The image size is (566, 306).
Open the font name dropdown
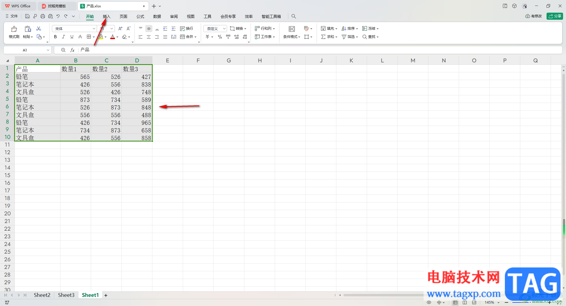tap(94, 29)
